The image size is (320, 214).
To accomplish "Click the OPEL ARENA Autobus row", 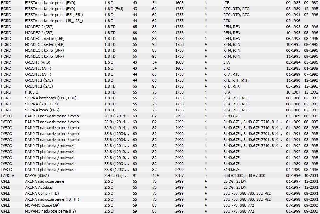I will click(x=160, y=187).
